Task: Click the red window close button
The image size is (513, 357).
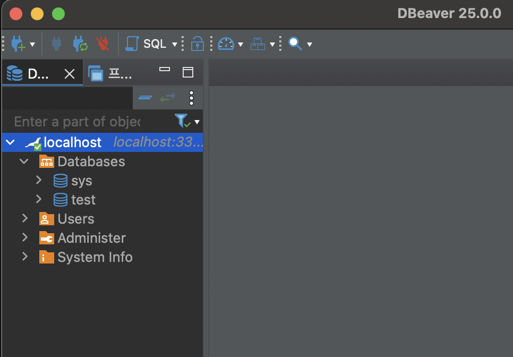Action: pyautogui.click(x=16, y=14)
